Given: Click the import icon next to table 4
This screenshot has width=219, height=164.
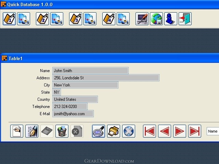Looking at the screenshot, I should click(123, 19).
